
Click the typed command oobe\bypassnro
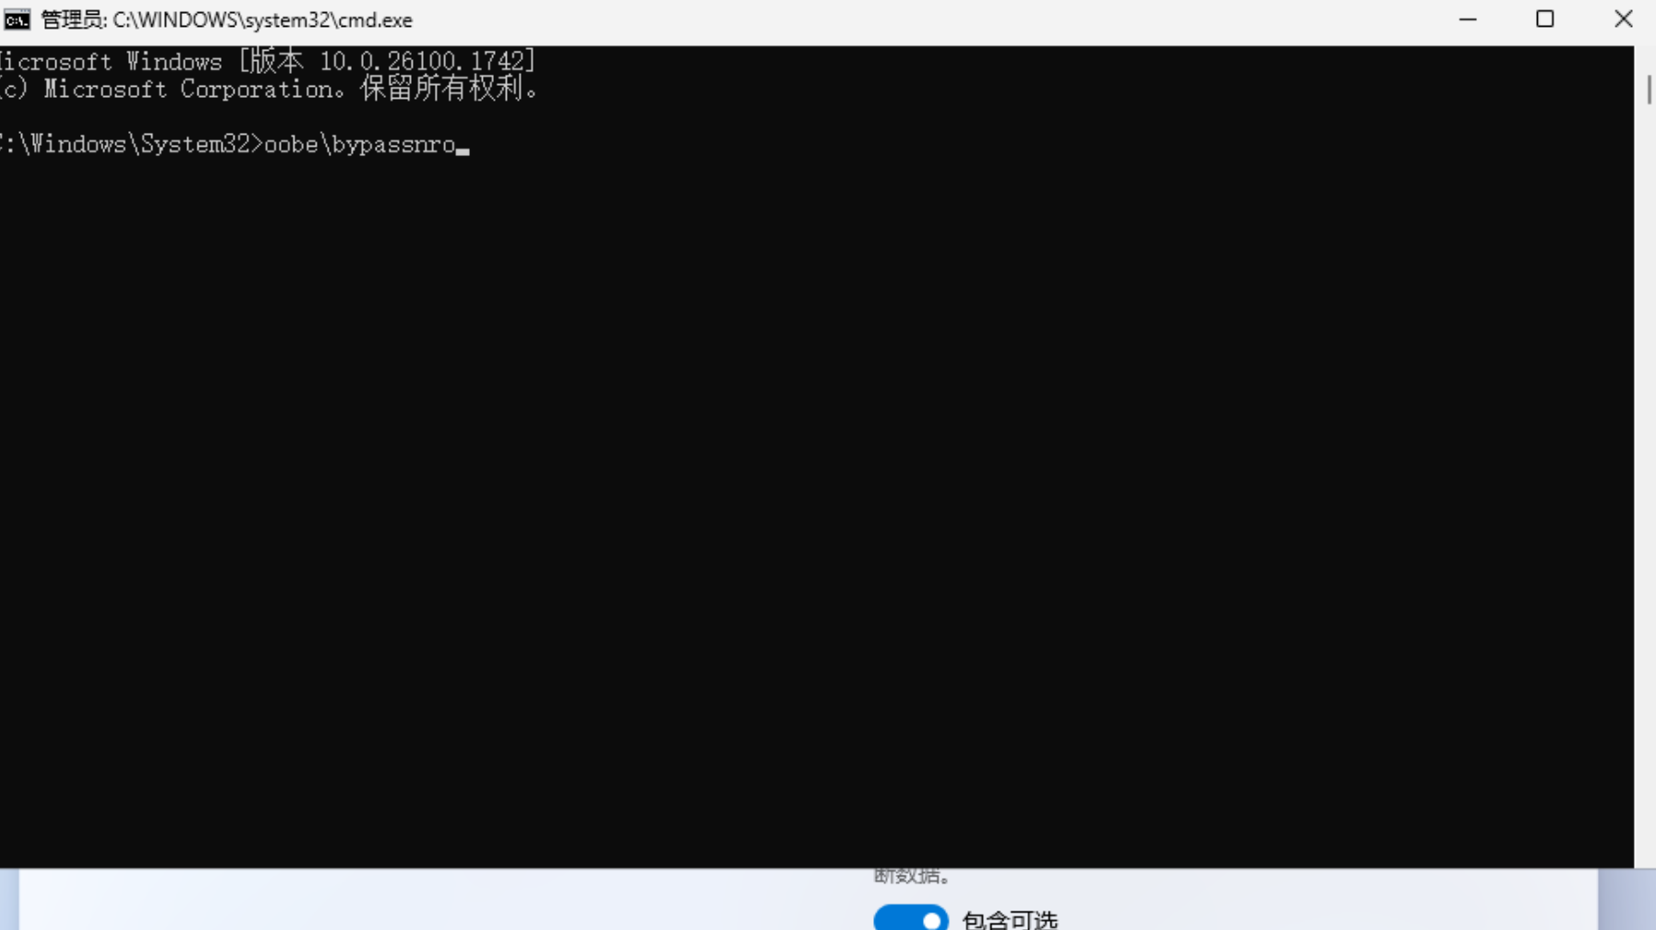tap(360, 145)
